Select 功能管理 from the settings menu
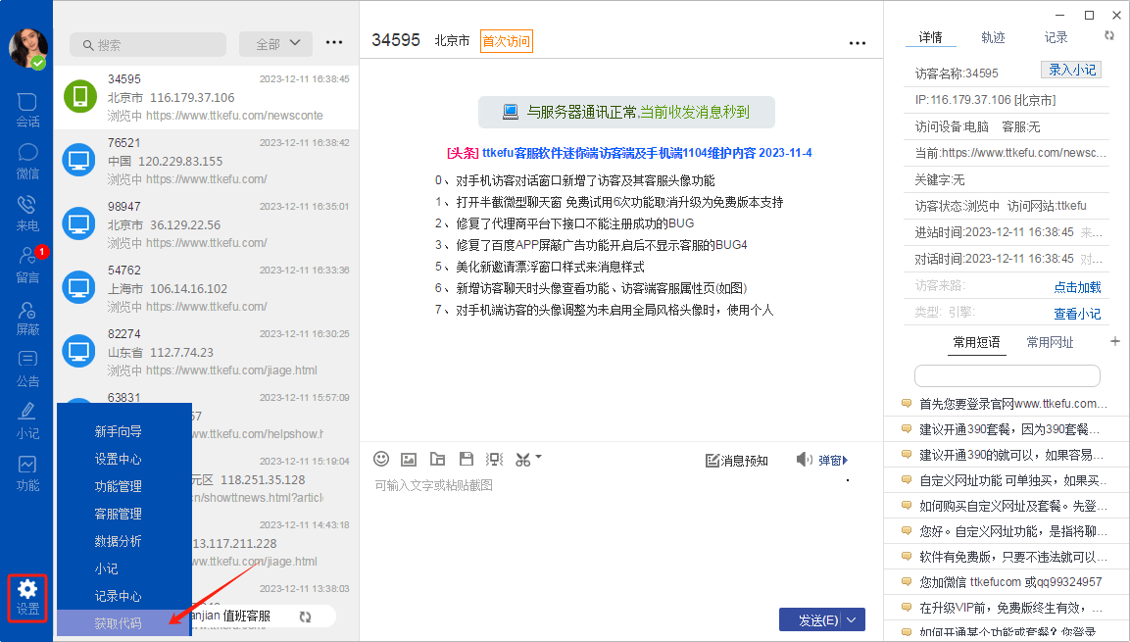Screen dimensions: 1130x642 tap(119, 486)
